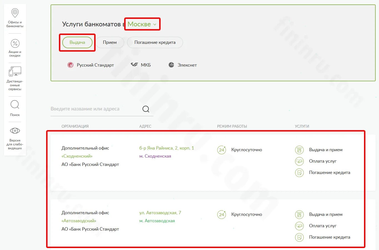Click Оплата услуг text in Автозаводский row
The height and width of the screenshot is (250, 379).
coord(323,226)
